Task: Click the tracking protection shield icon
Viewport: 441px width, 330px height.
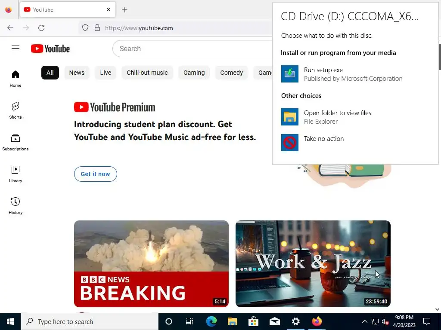Action: click(85, 28)
